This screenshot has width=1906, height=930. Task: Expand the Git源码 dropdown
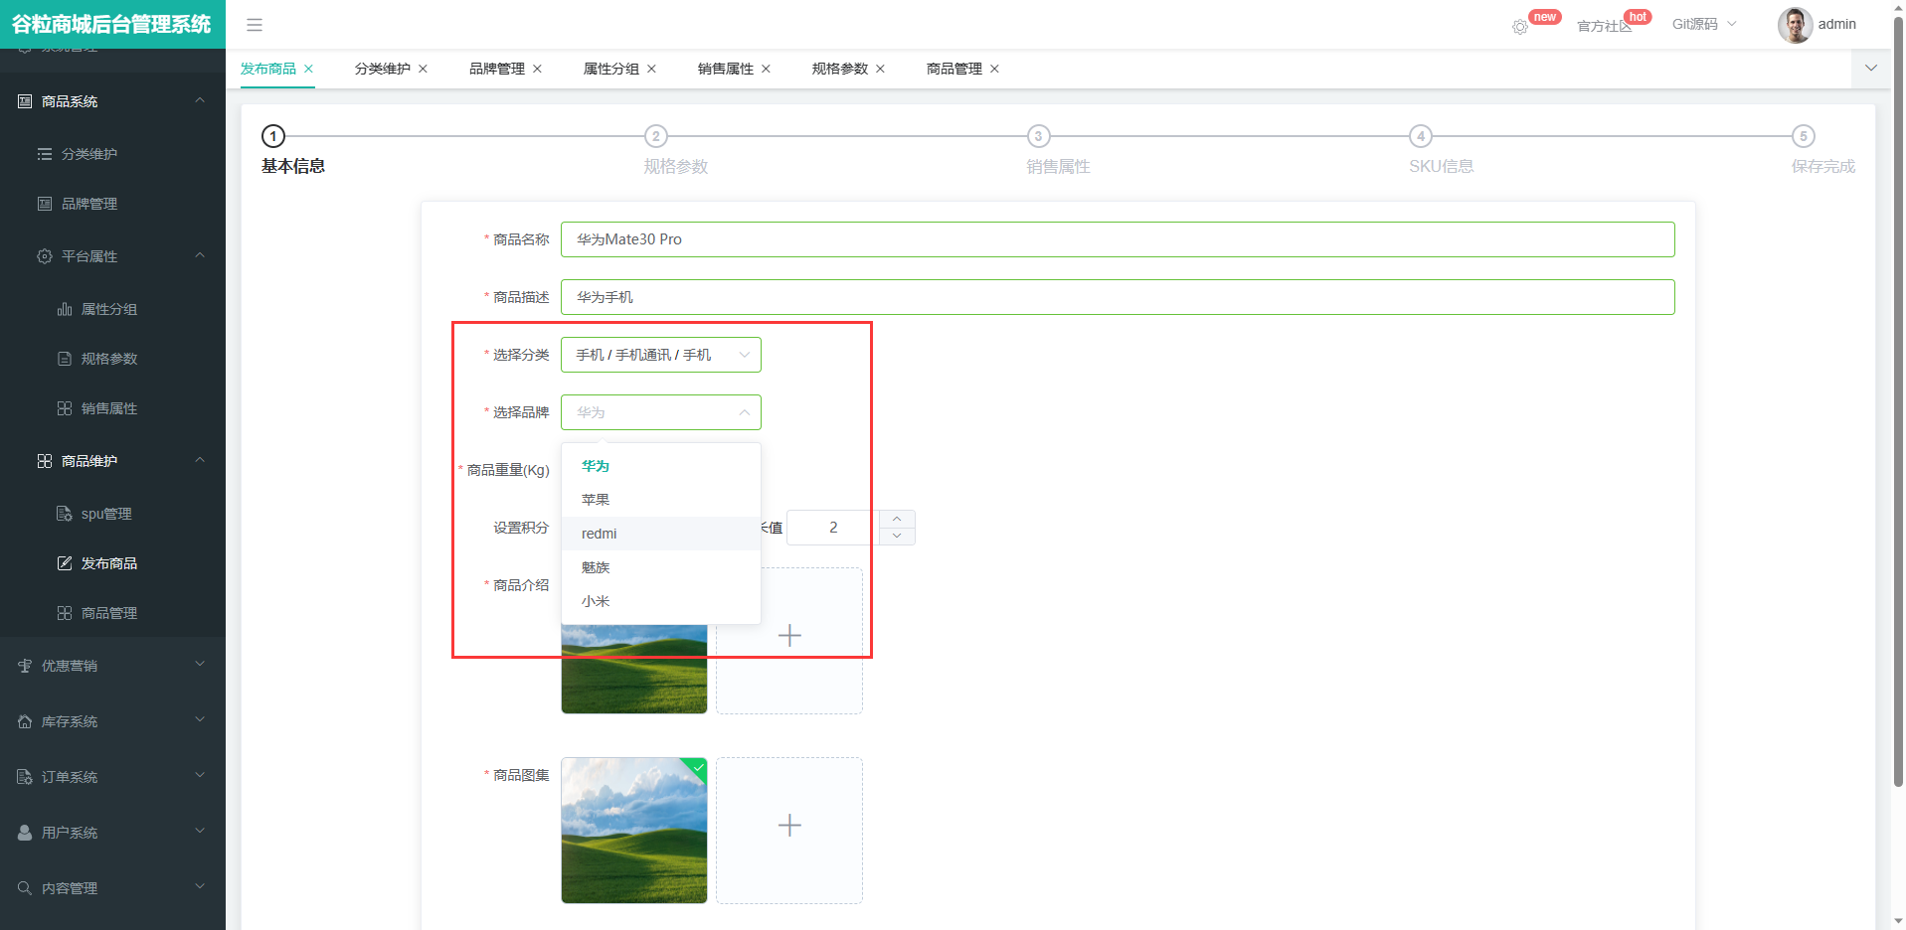pyautogui.click(x=1703, y=25)
